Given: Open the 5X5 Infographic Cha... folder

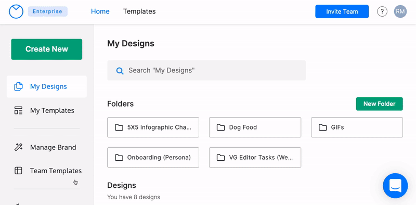Looking at the screenshot, I should click(x=153, y=127).
